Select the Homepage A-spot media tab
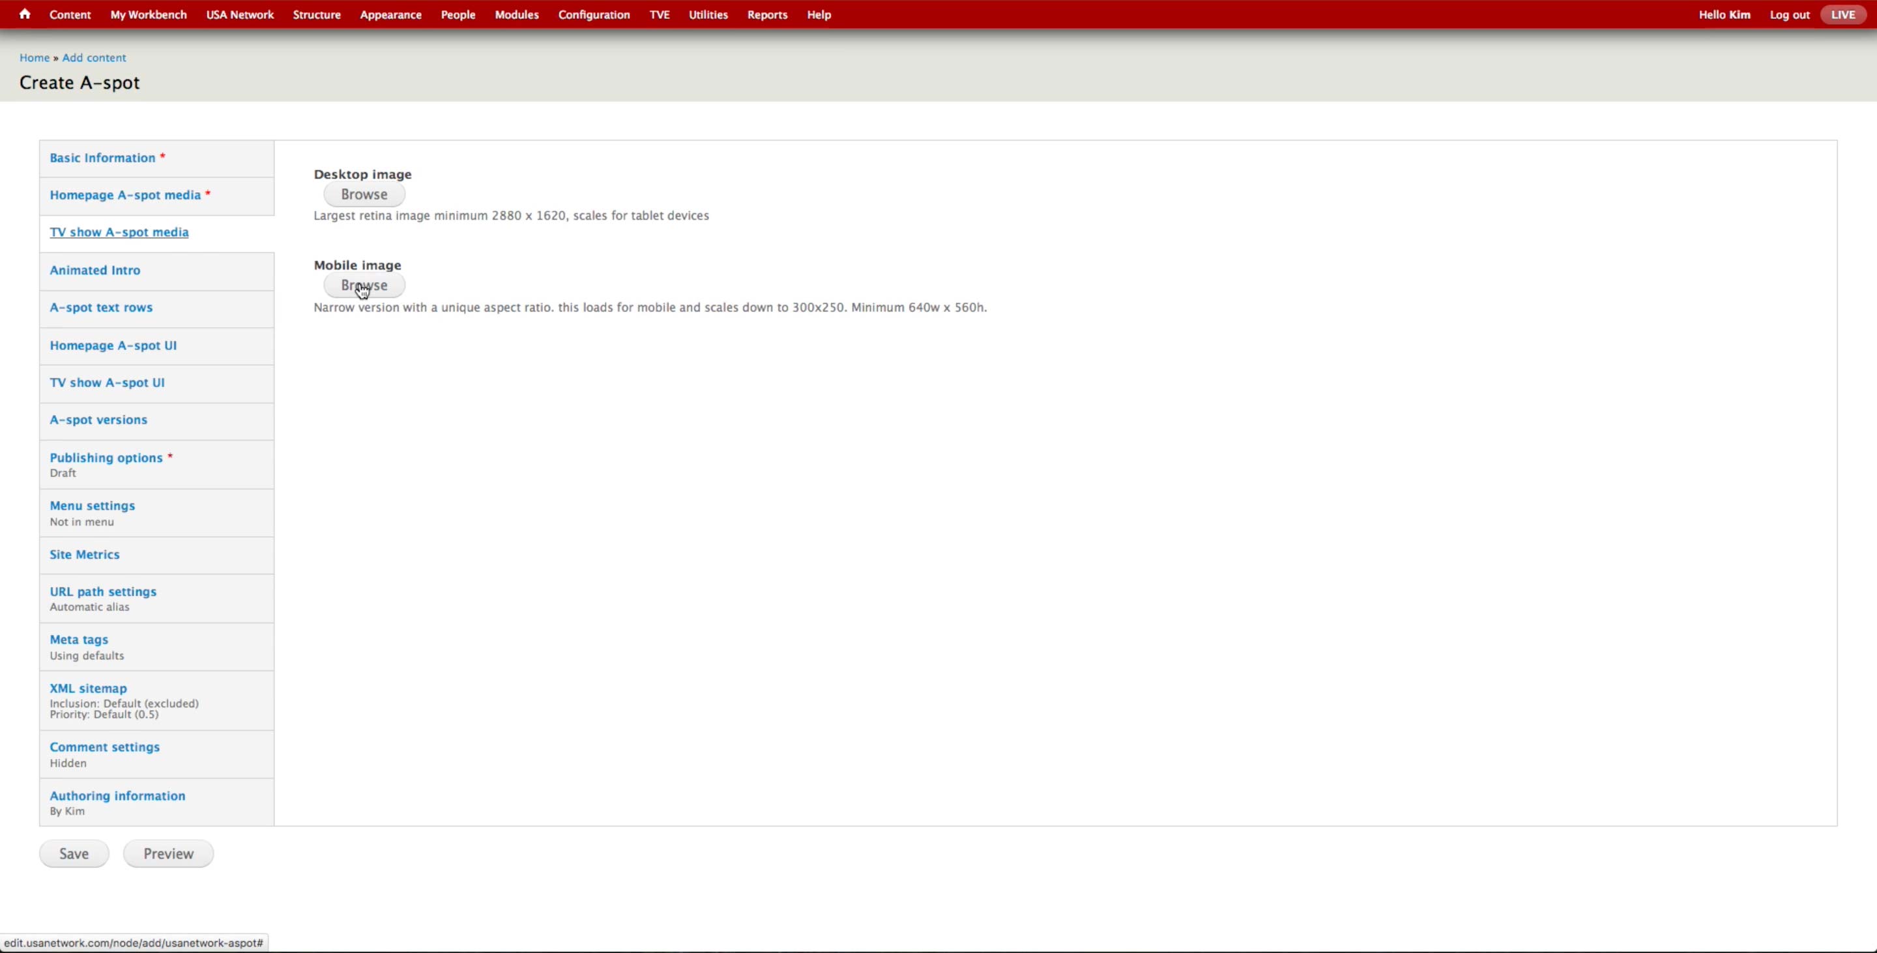1877x953 pixels. click(124, 195)
